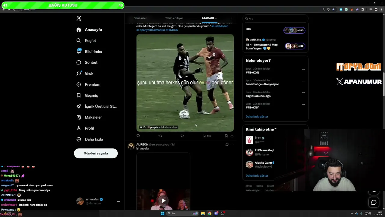
Task: Open the ATABARI list tab dropdown
Action: pos(209,18)
